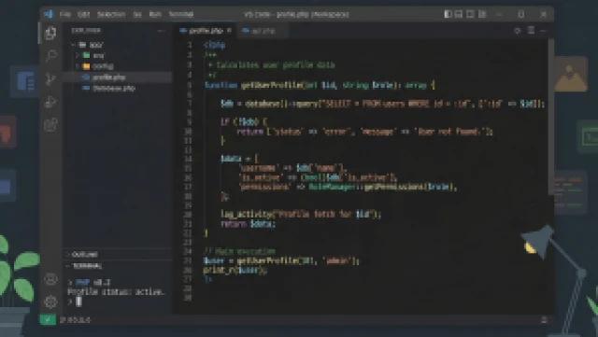
Task: Click the 'username' array entry line
Action: [x=292, y=168]
